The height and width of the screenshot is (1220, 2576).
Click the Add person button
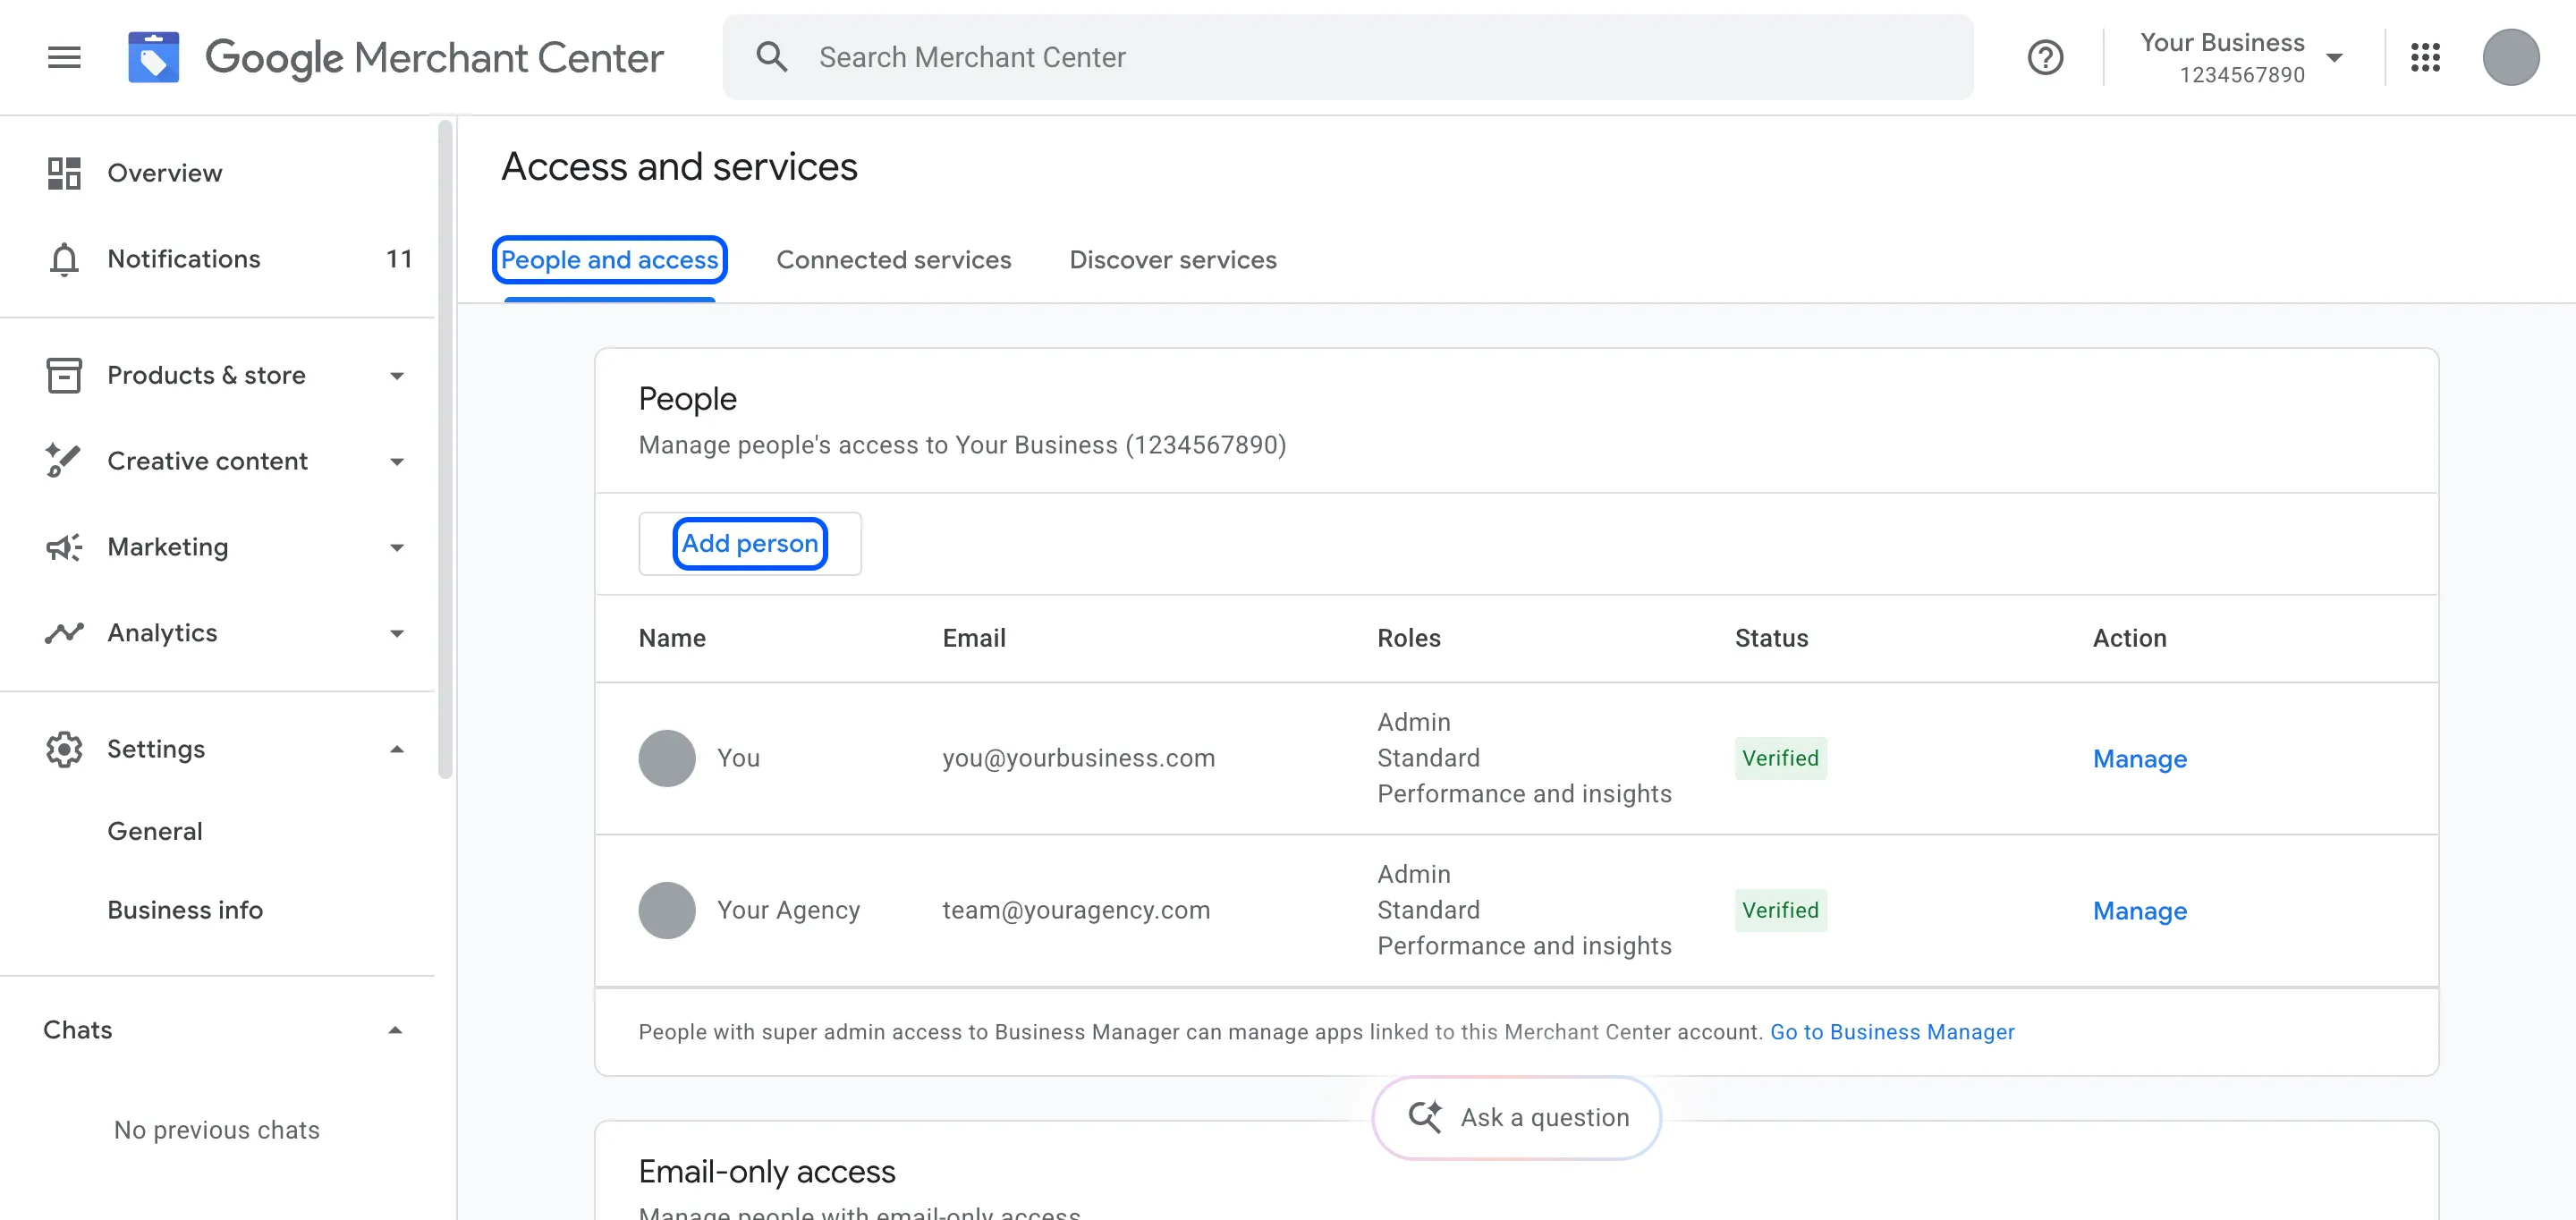pyautogui.click(x=749, y=543)
